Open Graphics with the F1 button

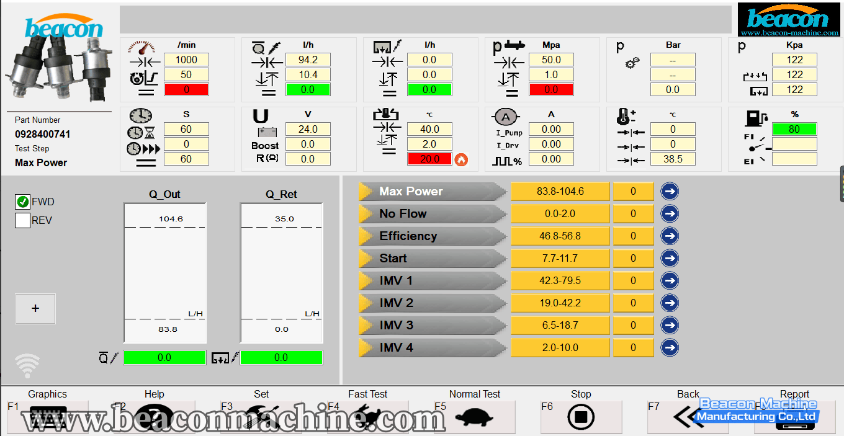click(47, 417)
